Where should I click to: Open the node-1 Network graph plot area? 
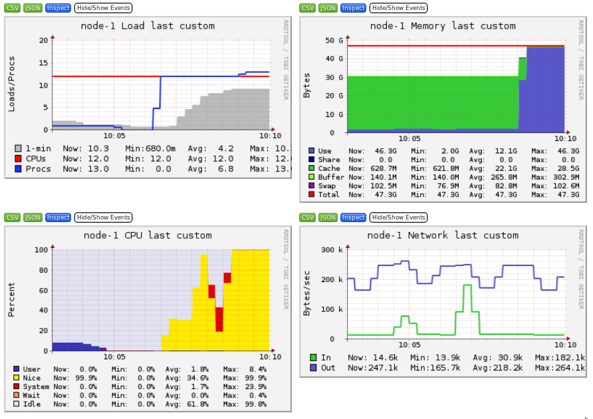tap(456, 294)
